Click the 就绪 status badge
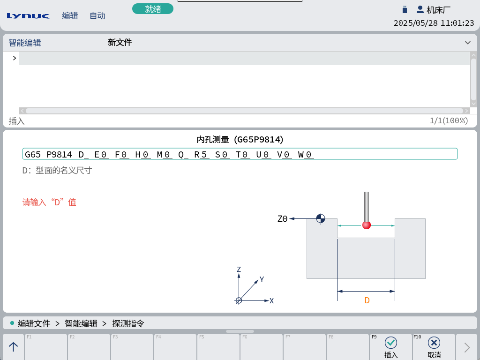480x360 pixels. pyautogui.click(x=153, y=9)
